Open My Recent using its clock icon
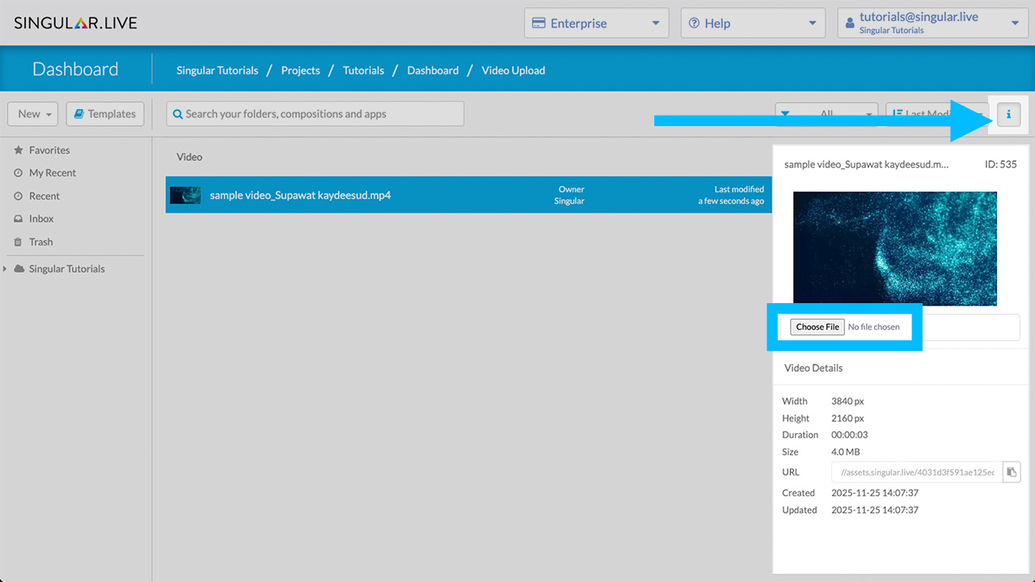1035x582 pixels. point(17,172)
